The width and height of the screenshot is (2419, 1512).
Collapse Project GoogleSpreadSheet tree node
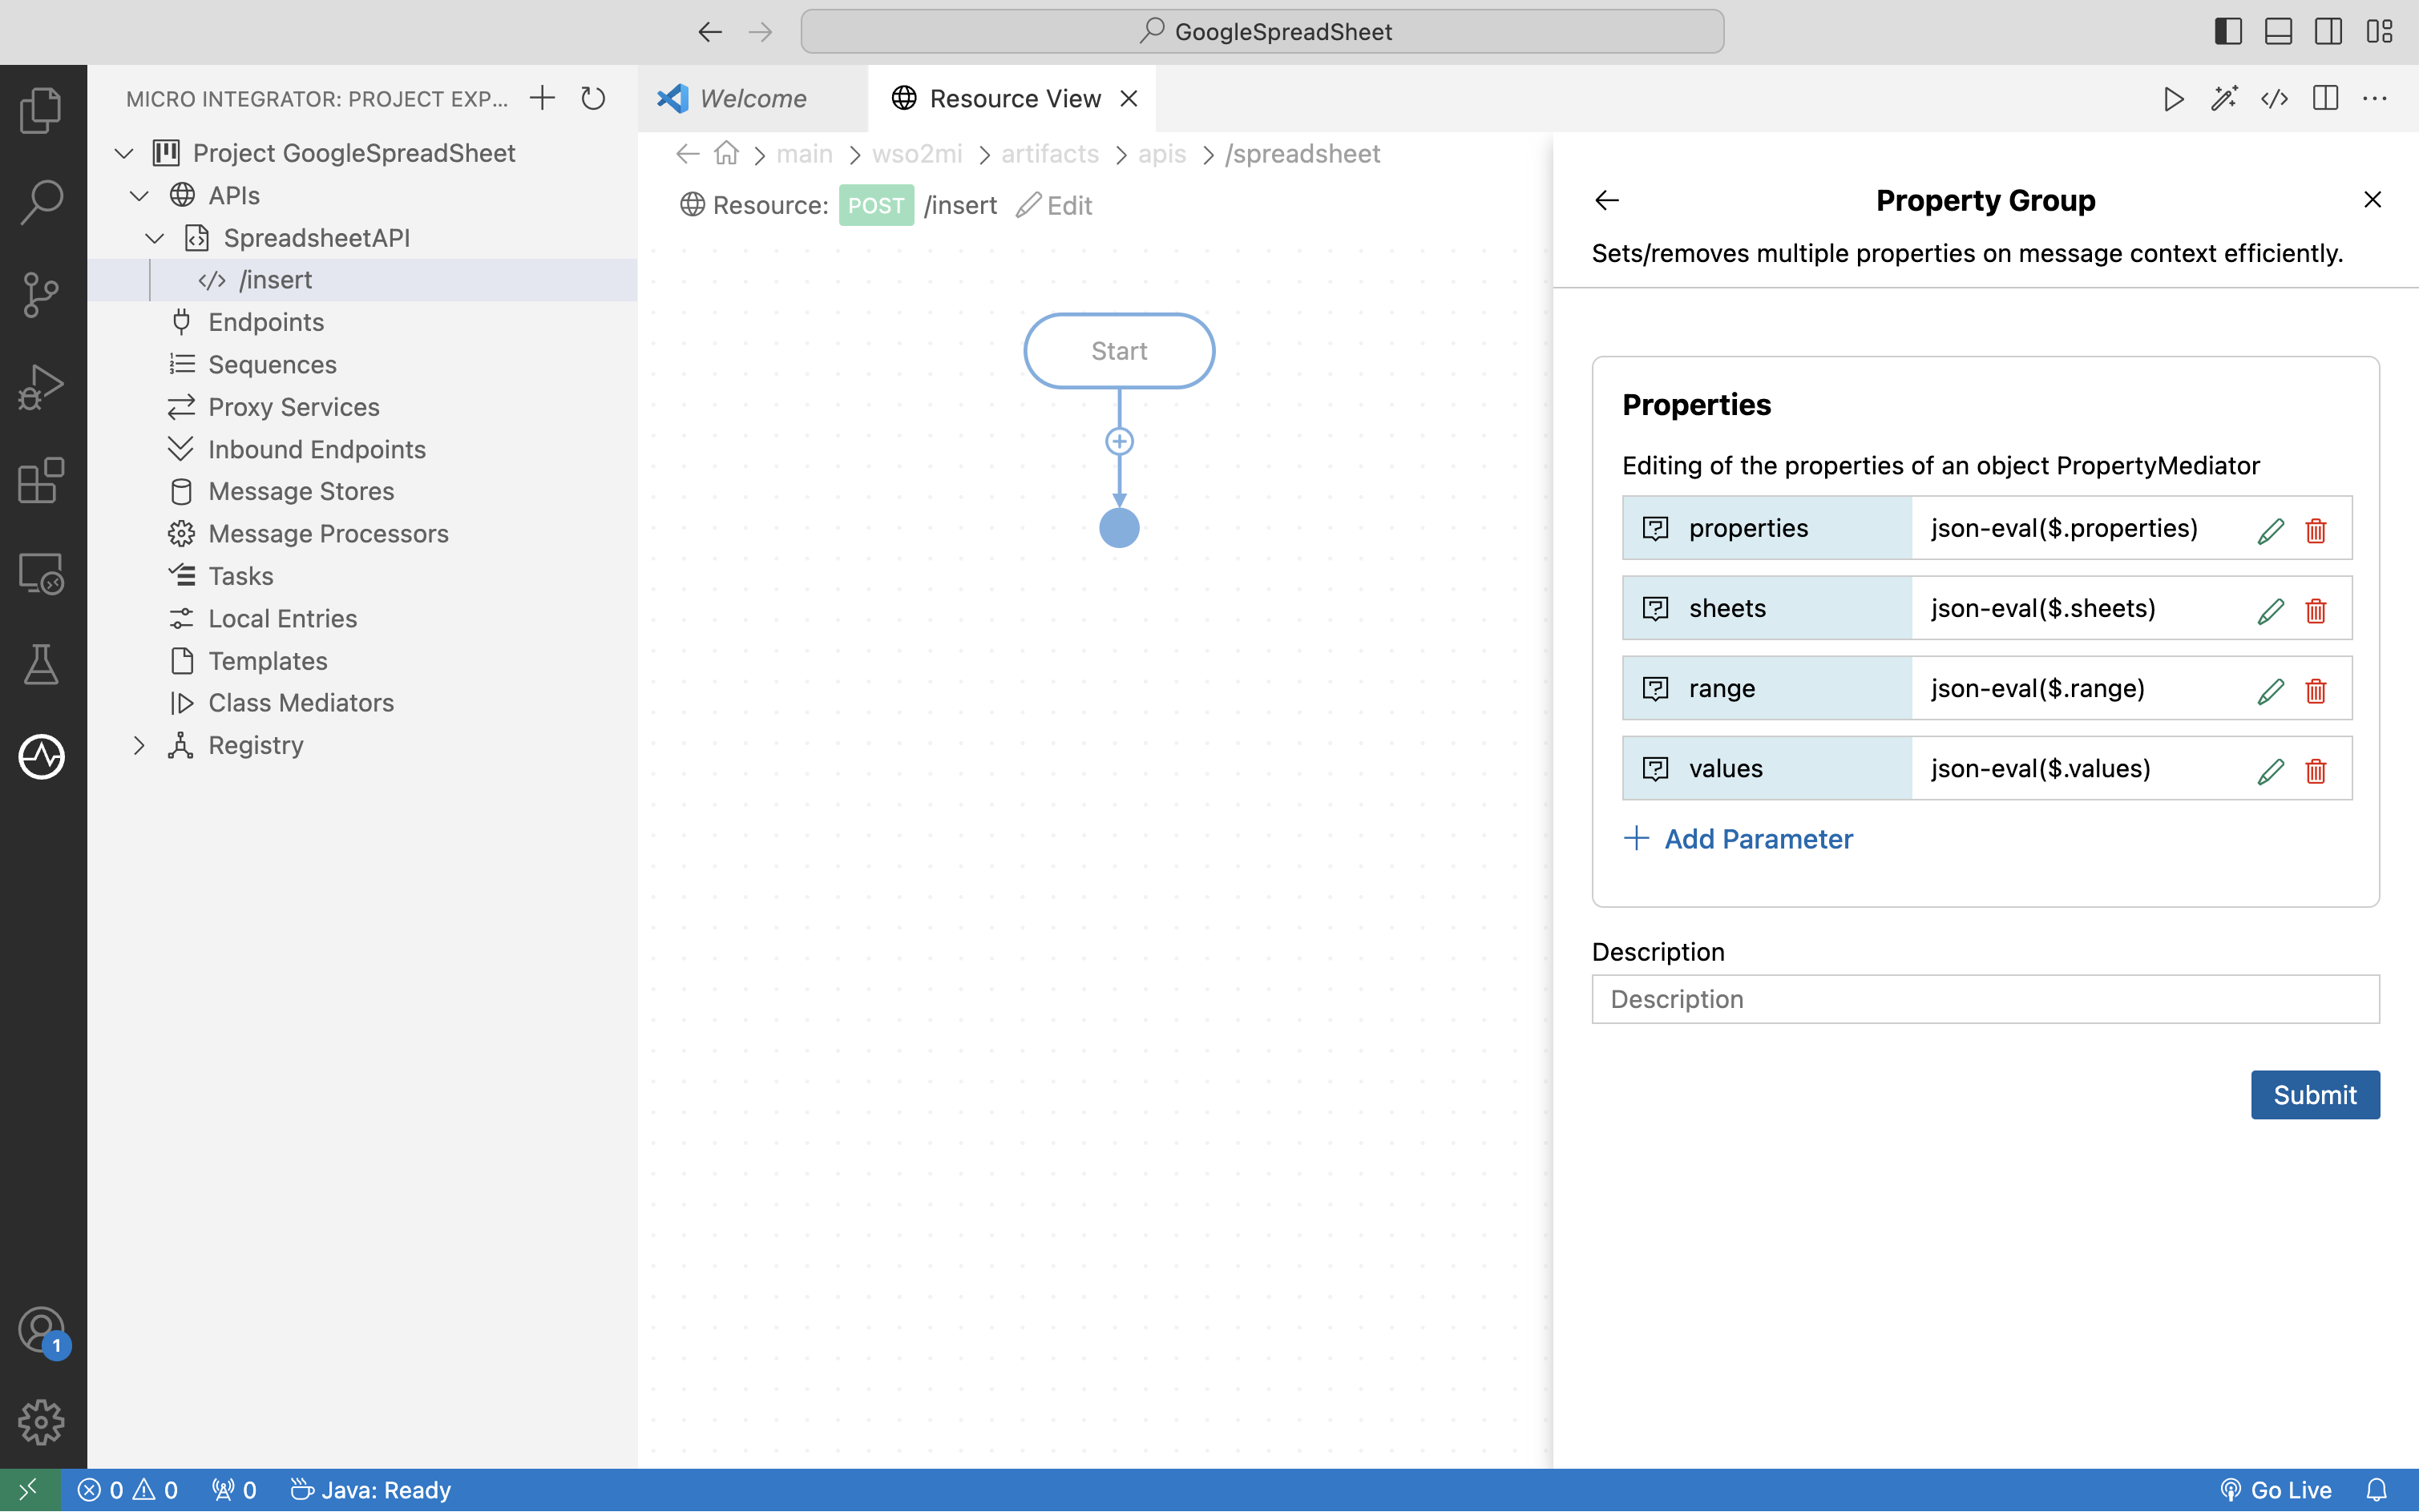(x=124, y=153)
